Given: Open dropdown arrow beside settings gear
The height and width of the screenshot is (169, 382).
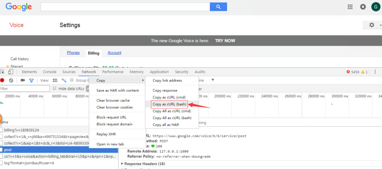Looking at the screenshot, I should 380,25.
